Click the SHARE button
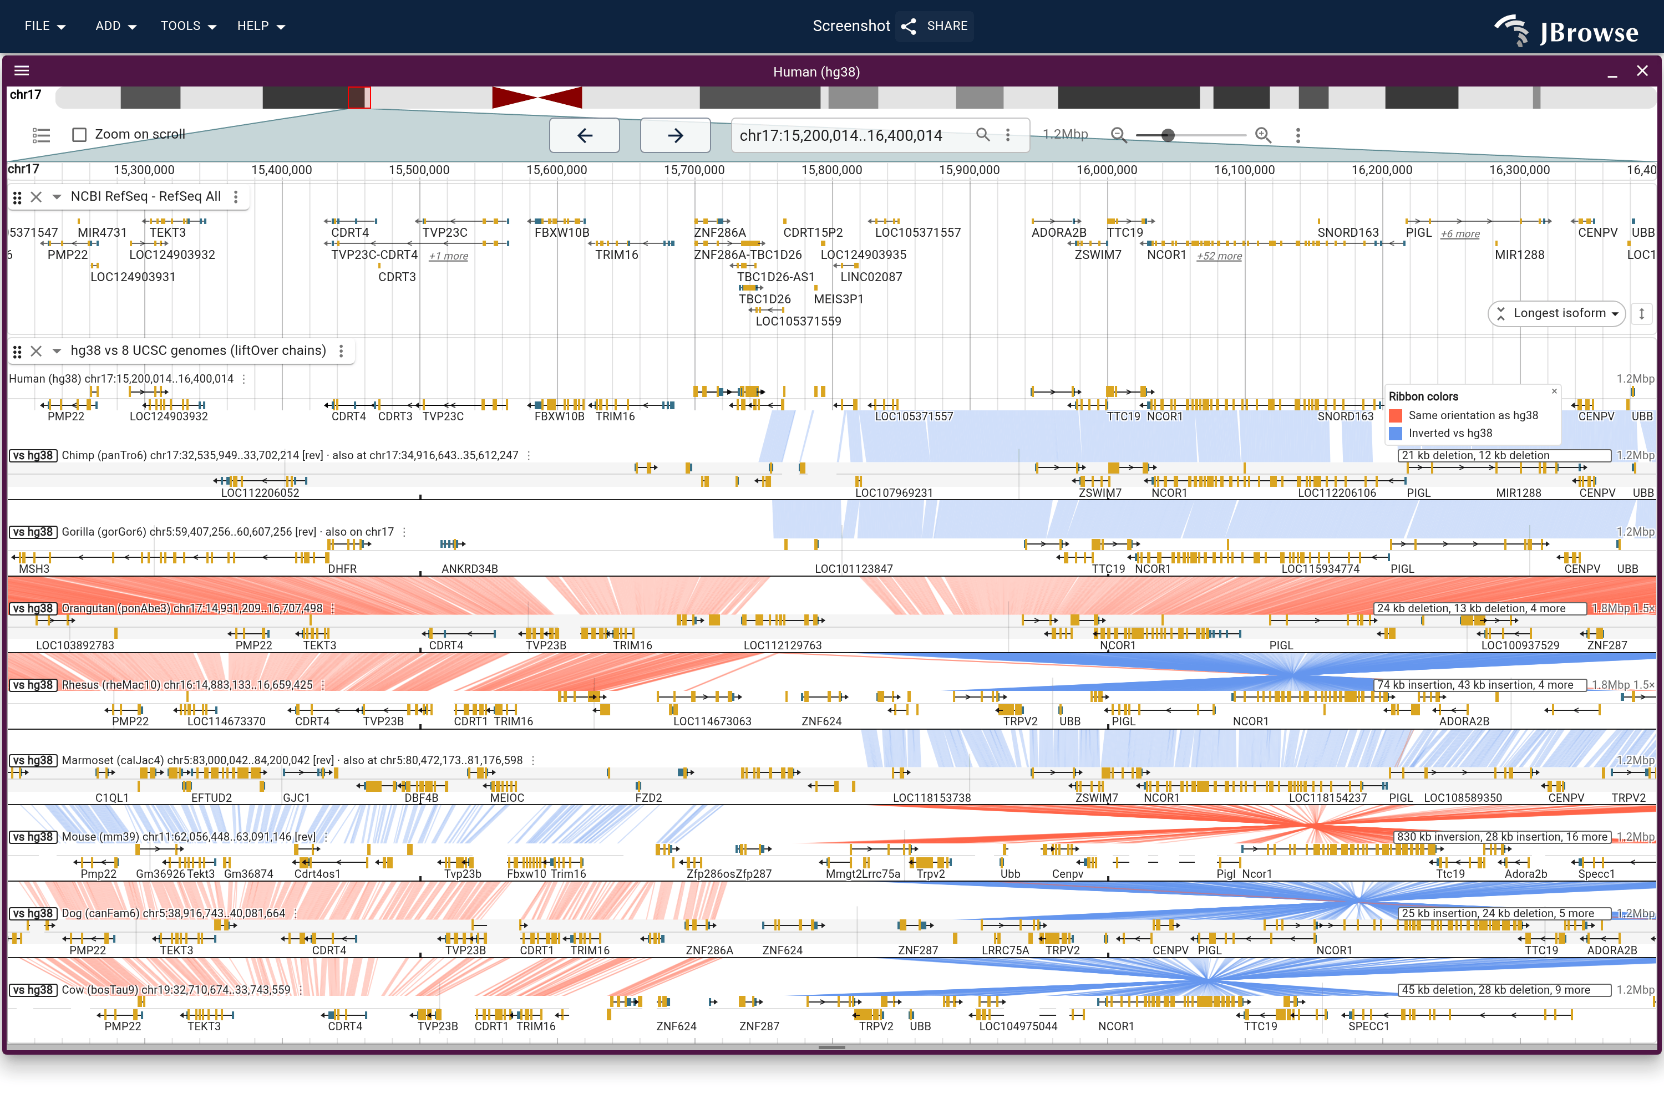The width and height of the screenshot is (1664, 1109). tap(934, 26)
